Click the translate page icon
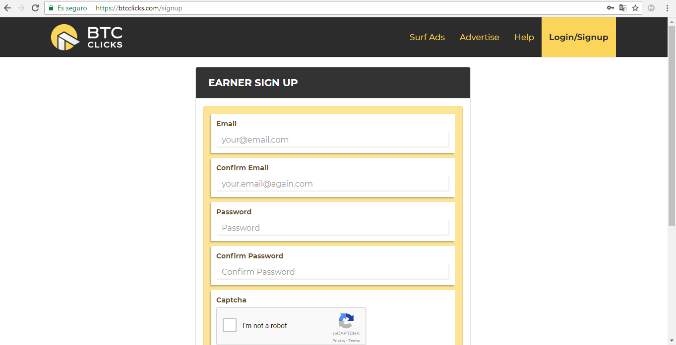This screenshot has height=345, width=676. [623, 8]
